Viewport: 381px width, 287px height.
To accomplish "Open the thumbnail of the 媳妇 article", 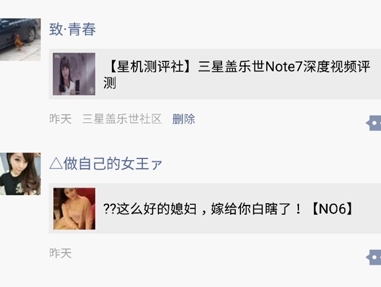I will click(74, 209).
